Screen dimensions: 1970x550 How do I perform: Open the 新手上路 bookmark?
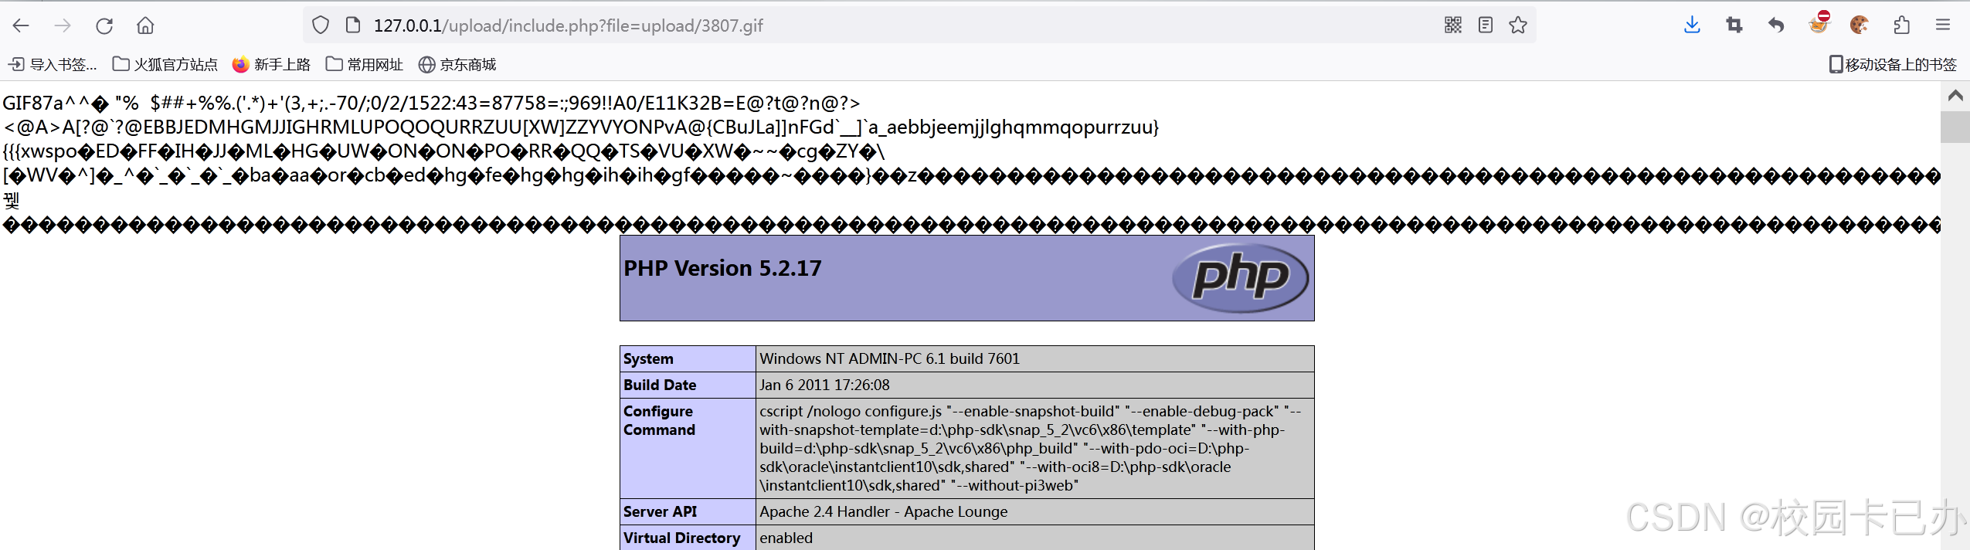pyautogui.click(x=271, y=65)
